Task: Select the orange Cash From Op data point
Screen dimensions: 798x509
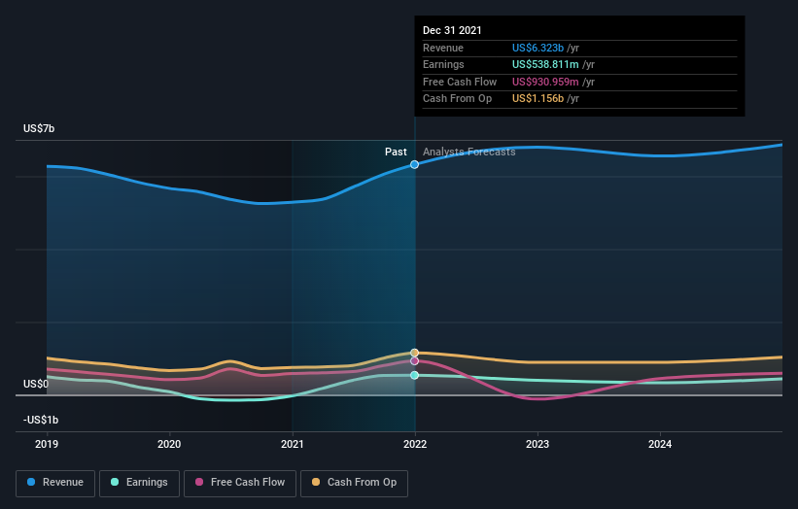Action: coord(415,353)
